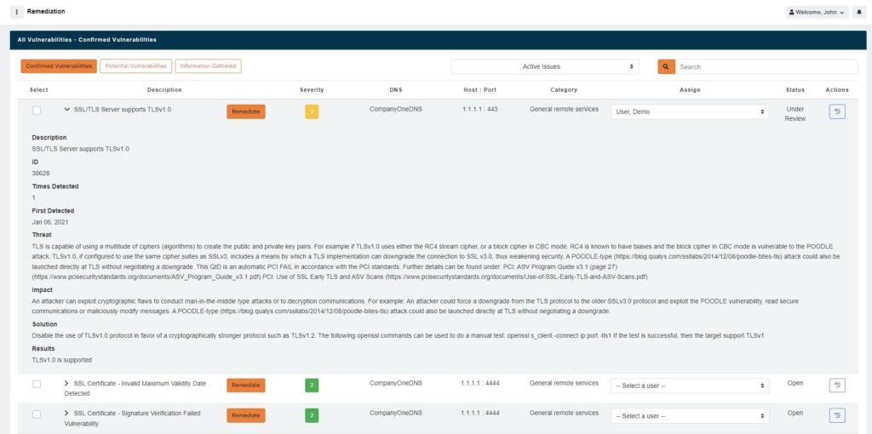Screen dimensions: 872x434
Task: Click yellow severity 3 badge
Action: pyautogui.click(x=312, y=111)
